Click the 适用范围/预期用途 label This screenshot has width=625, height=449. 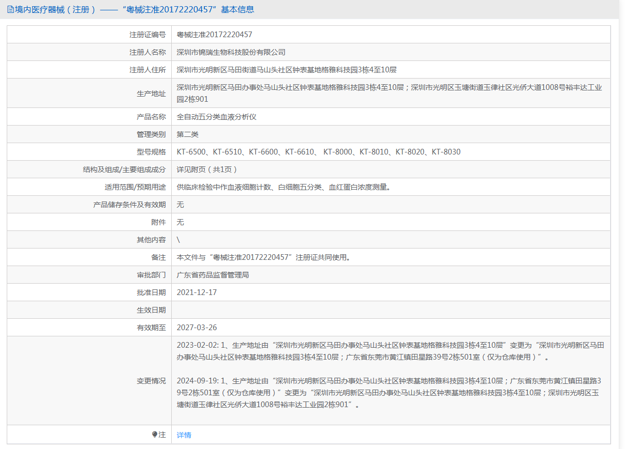point(135,187)
